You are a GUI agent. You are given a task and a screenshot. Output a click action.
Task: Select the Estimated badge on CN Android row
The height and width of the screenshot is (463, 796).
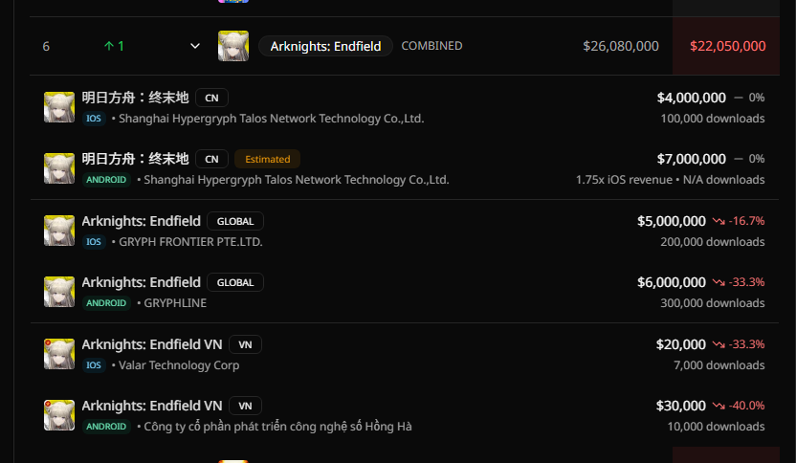(268, 159)
